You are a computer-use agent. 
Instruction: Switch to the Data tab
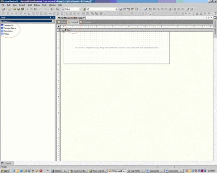[x=62, y=22]
